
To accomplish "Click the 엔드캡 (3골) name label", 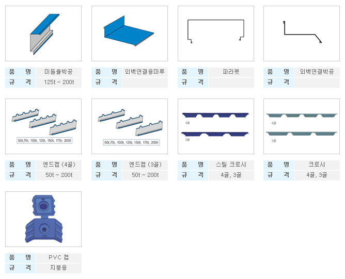I will click(x=145, y=165).
